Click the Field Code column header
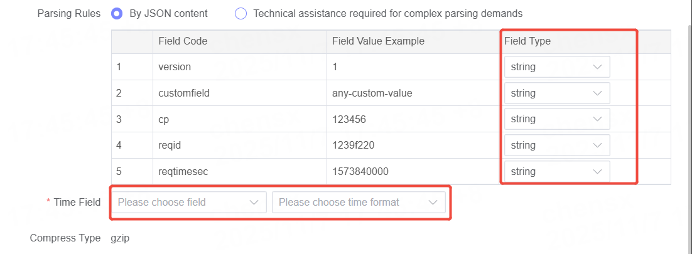 (183, 41)
